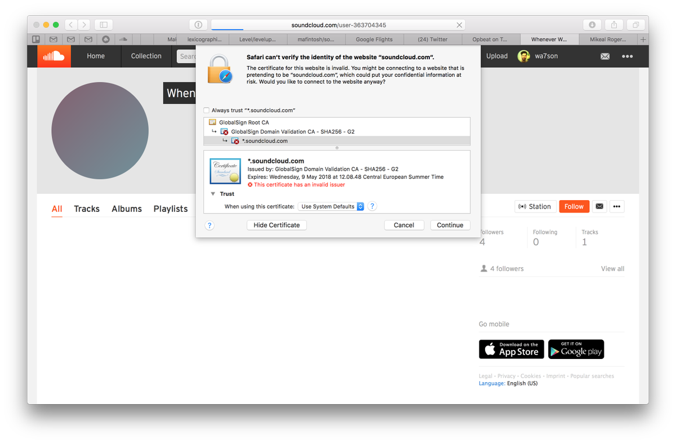Click the Hide Certificate button
The height and width of the screenshot is (443, 676).
[277, 225]
